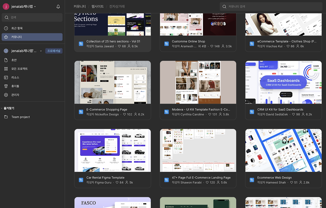The width and height of the screenshot is (326, 208).
Task: Like 47+ Page Full E-Commerce Landing Page
Action: pos(207,183)
